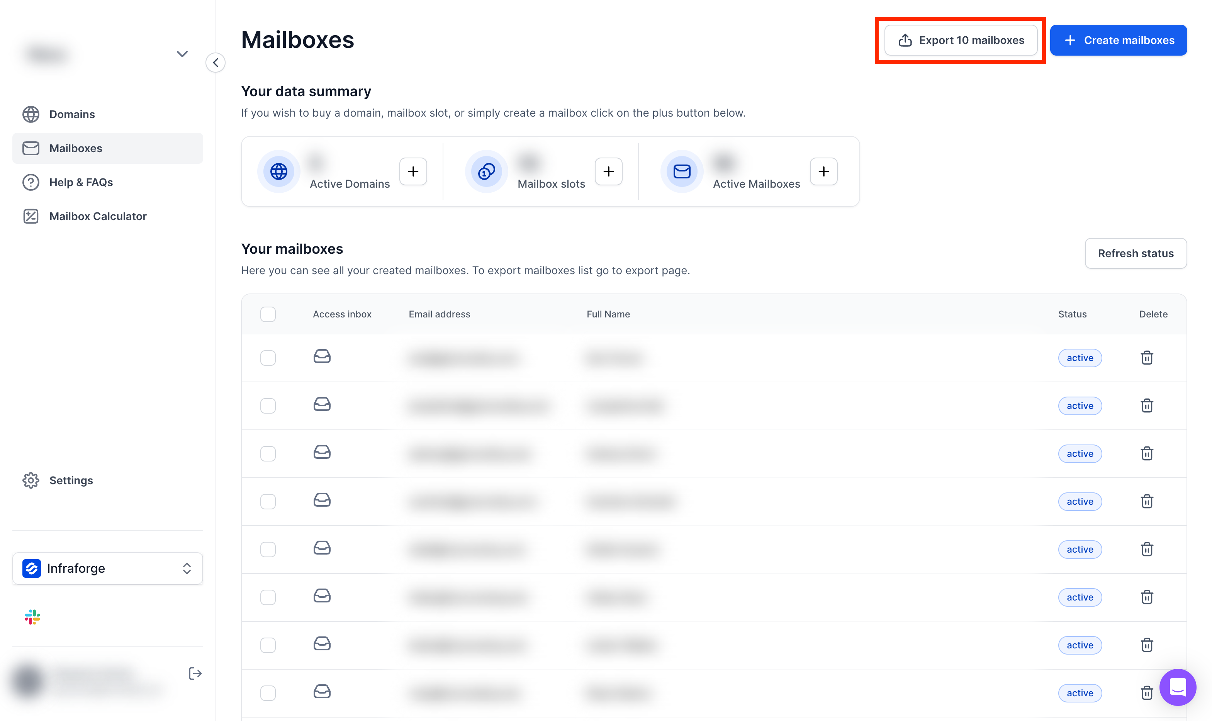The image size is (1212, 721).
Task: Click Export 10 mailboxes button
Action: [x=961, y=40]
